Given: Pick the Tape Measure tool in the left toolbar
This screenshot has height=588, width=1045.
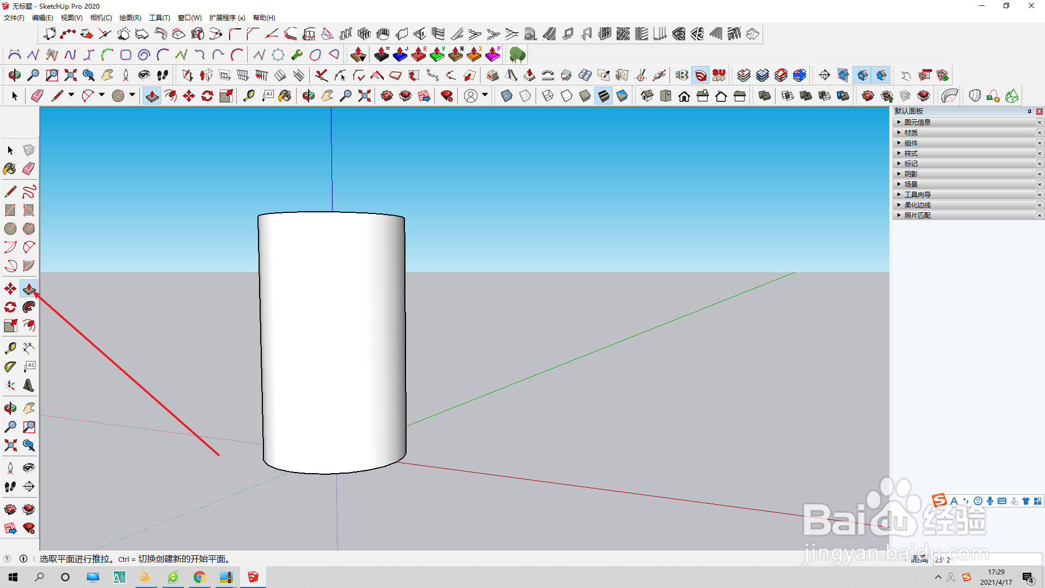Looking at the screenshot, I should pyautogui.click(x=10, y=348).
